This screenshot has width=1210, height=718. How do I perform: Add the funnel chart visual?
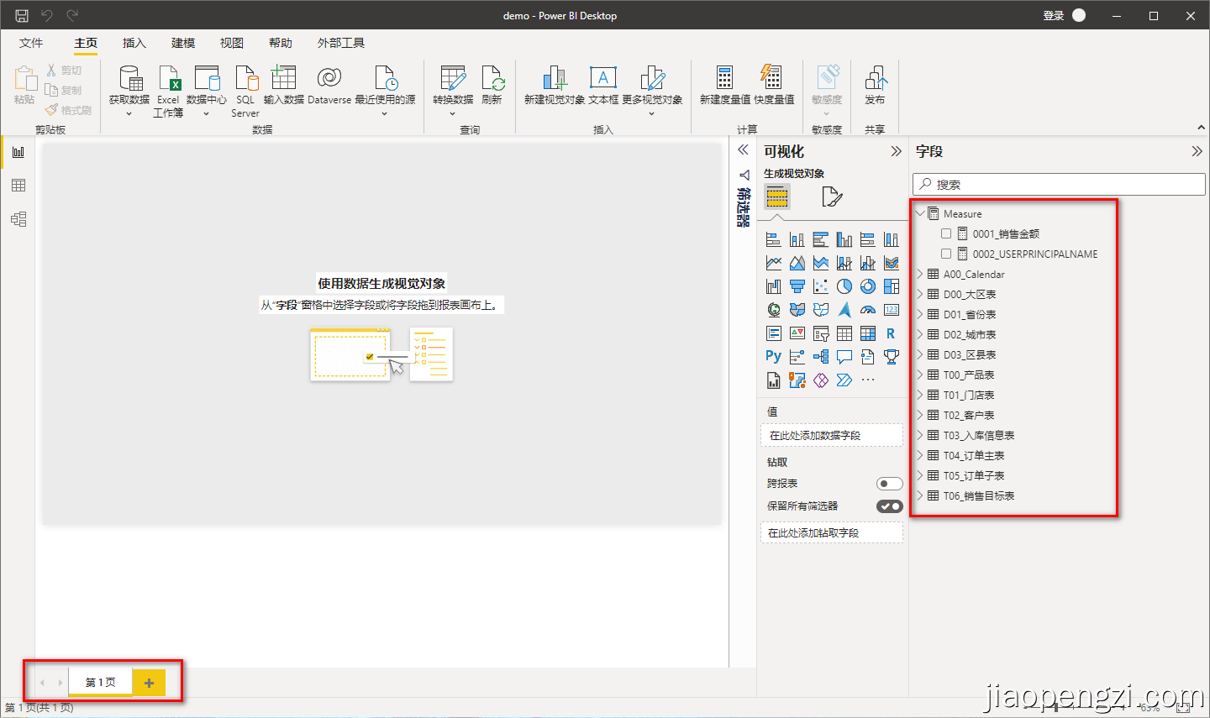[x=797, y=286]
